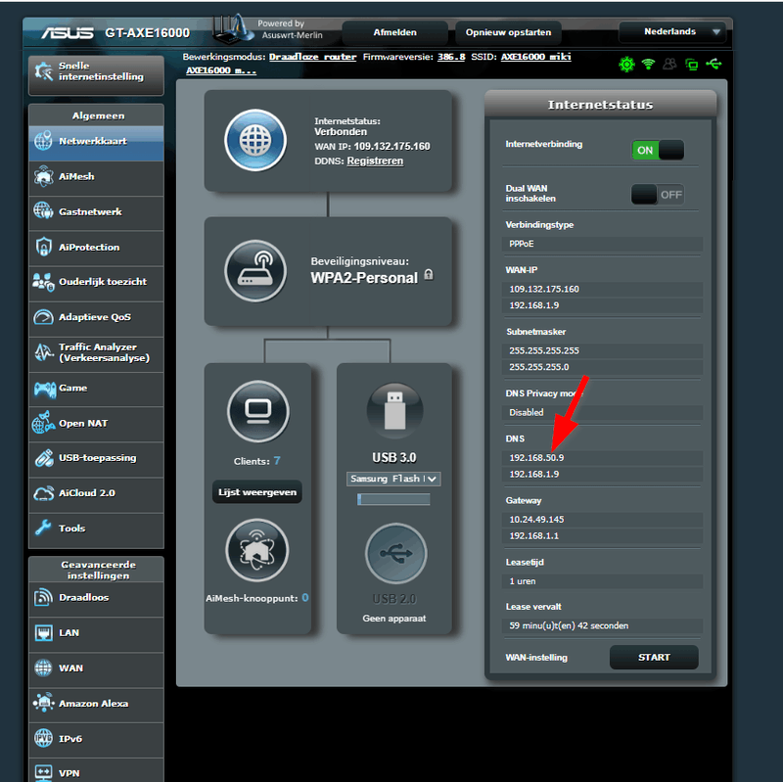Enable the Dual WAN inschakelen switch

tap(658, 194)
